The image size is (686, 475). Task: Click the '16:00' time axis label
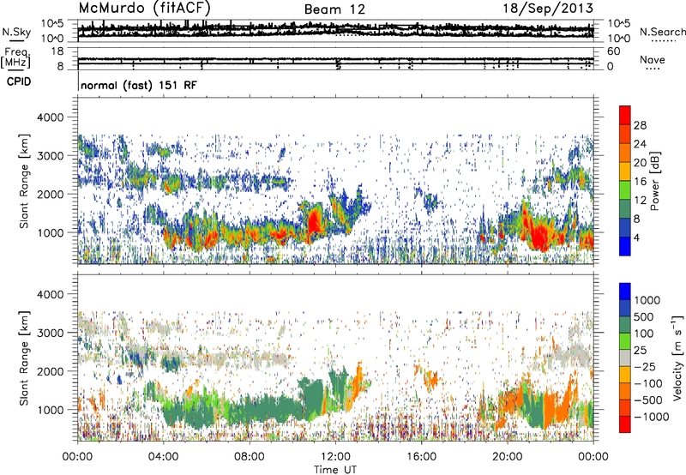(x=421, y=457)
